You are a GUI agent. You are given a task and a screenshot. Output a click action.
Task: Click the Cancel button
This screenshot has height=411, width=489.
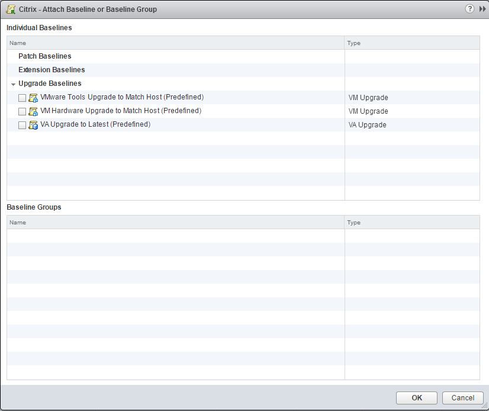click(x=462, y=397)
